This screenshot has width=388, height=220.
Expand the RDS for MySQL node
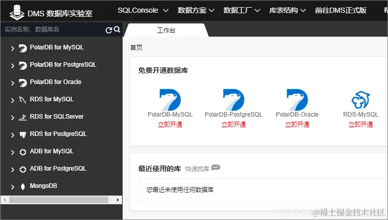pos(12,100)
